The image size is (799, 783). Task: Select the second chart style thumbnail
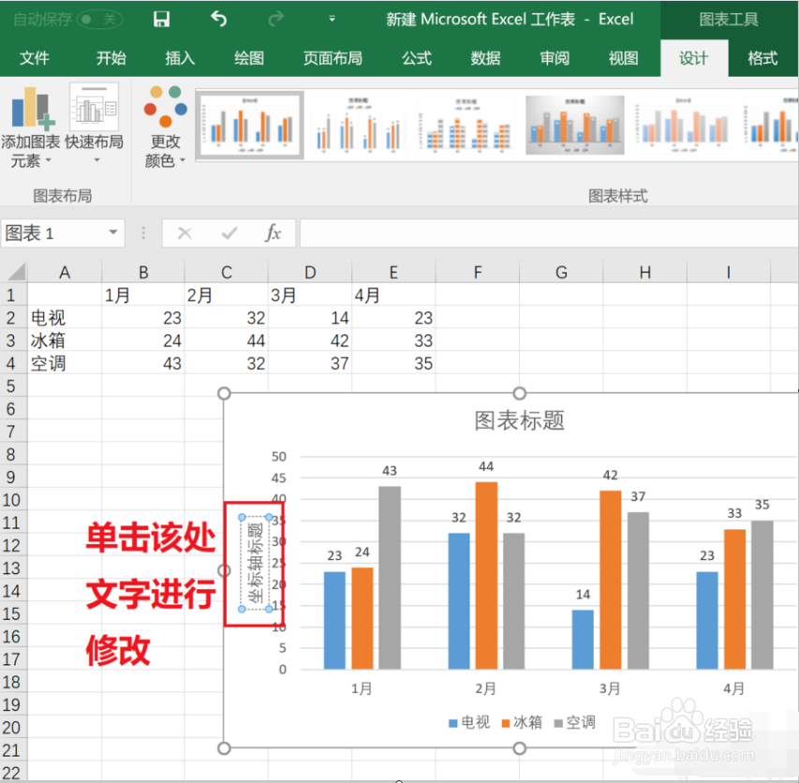click(x=360, y=125)
